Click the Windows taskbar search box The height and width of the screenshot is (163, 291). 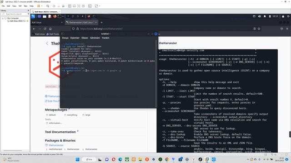coord(90,159)
